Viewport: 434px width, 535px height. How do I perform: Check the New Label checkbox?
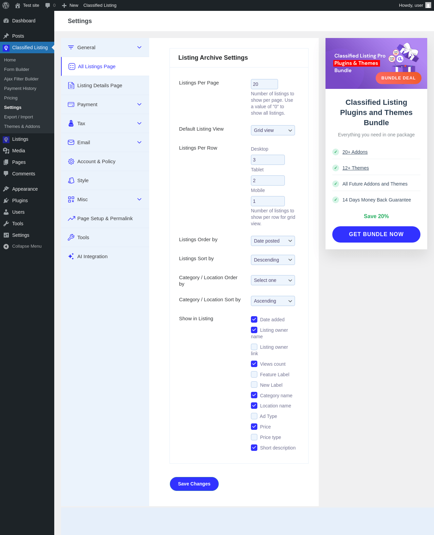[x=254, y=385]
